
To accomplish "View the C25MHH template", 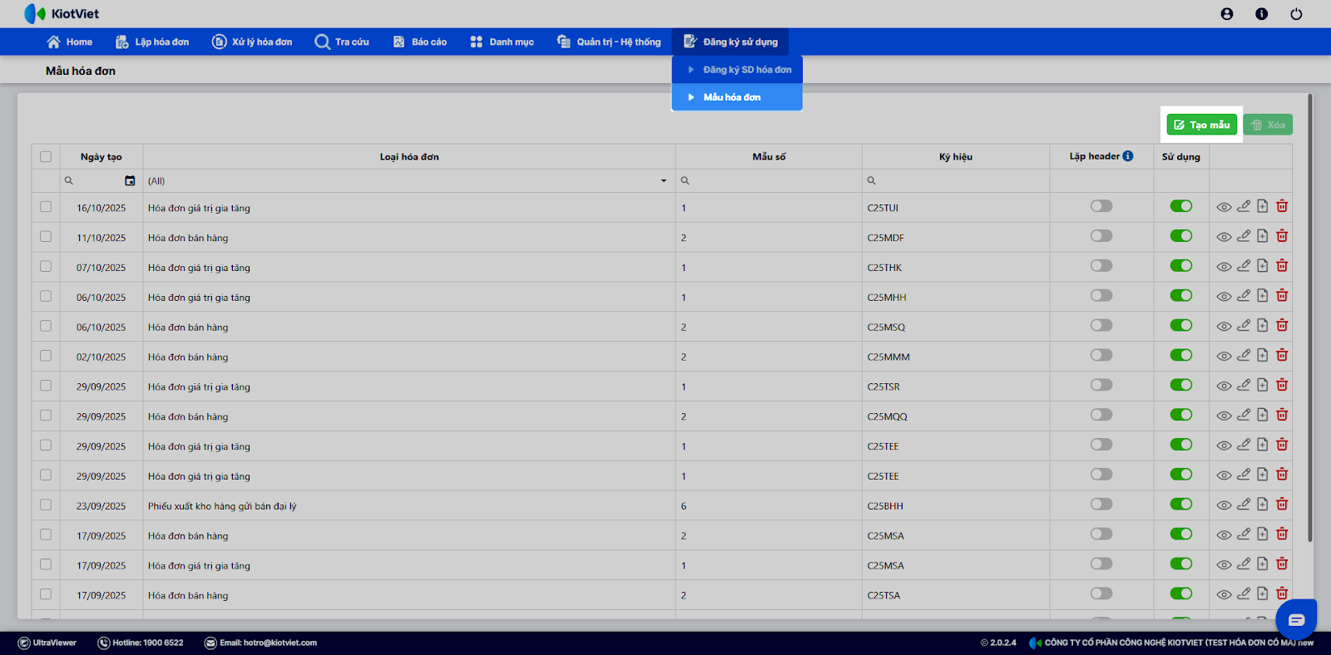I will coord(1224,298).
